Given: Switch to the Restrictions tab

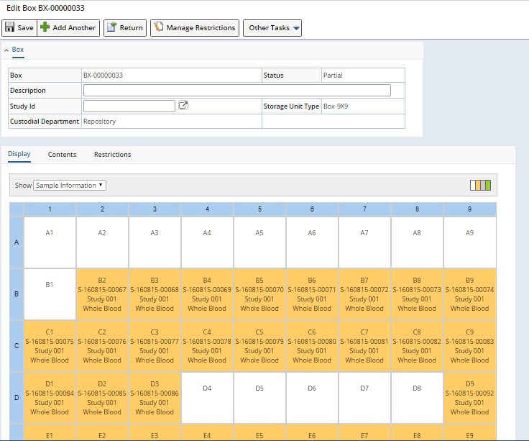Looking at the screenshot, I should pos(112,155).
